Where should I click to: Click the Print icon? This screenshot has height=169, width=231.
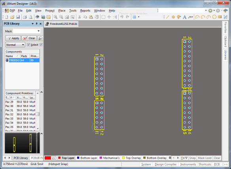[25, 17]
